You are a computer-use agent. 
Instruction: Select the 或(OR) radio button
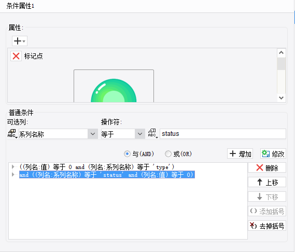click(x=168, y=154)
